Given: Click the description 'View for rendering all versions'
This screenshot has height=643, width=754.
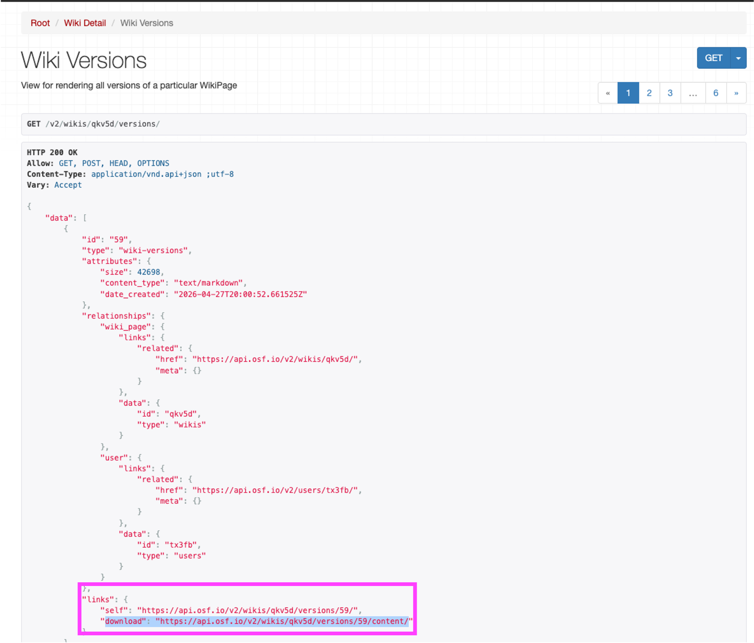Looking at the screenshot, I should pyautogui.click(x=129, y=85).
